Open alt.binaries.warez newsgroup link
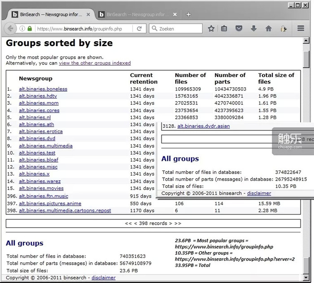 click(39, 181)
